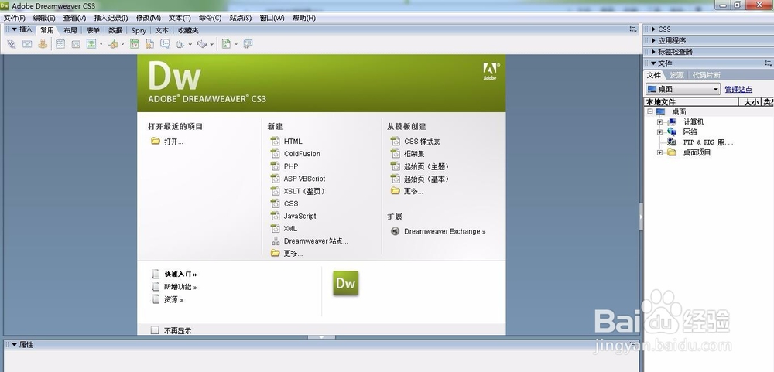This screenshot has width=774, height=372.
Task: Insert a Table from the insert bar
Action: [60, 44]
